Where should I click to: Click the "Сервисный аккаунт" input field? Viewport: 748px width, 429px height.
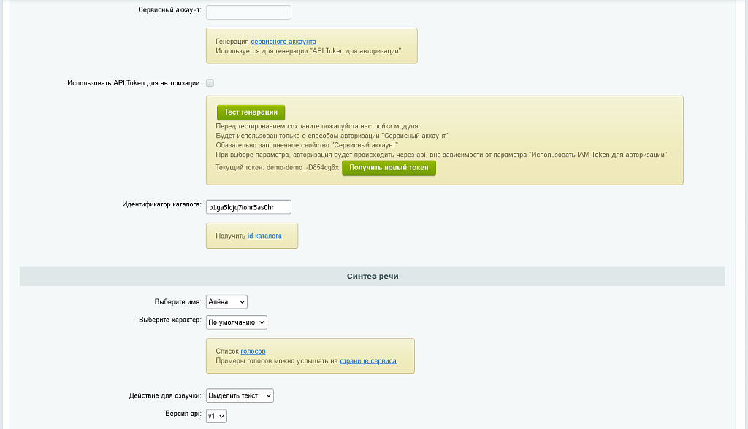pyautogui.click(x=248, y=12)
